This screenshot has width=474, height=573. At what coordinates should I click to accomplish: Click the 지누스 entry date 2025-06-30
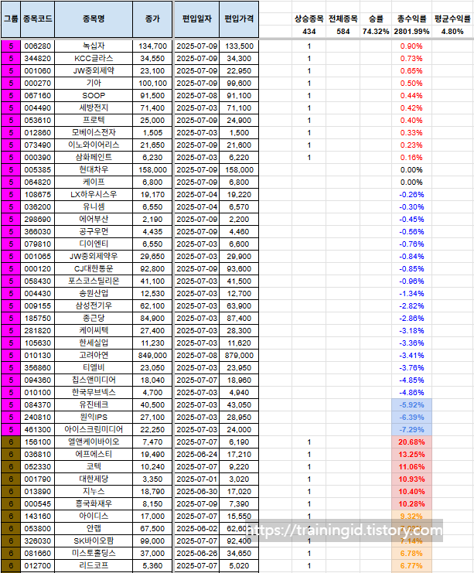tap(197, 492)
